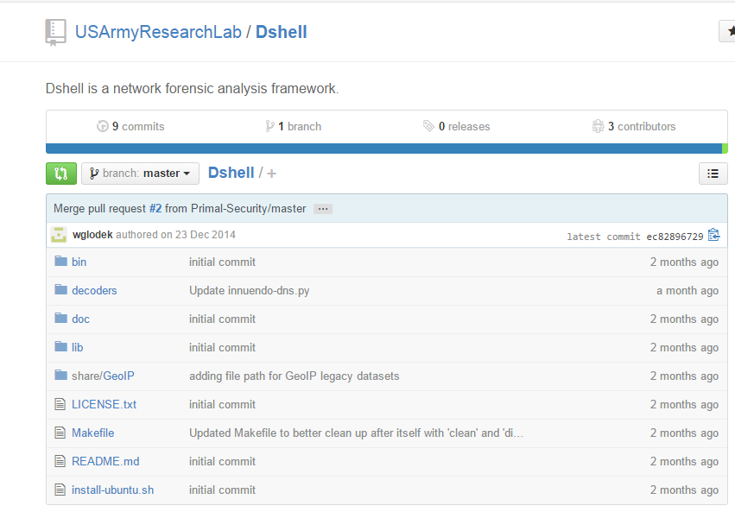Click the doc folder icon

[61, 318]
